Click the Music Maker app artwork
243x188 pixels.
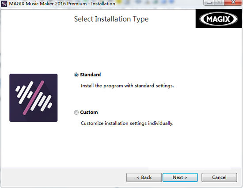tap(33, 98)
